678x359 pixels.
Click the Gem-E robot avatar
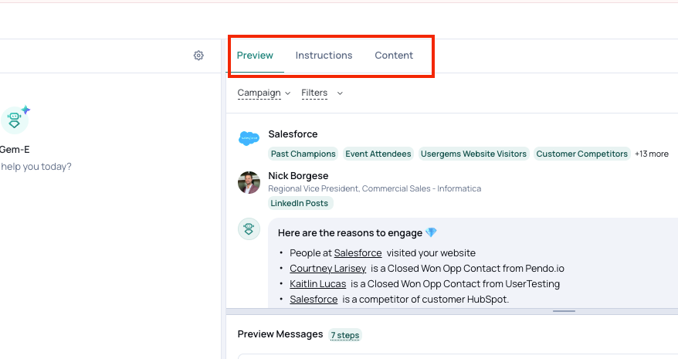(x=15, y=120)
